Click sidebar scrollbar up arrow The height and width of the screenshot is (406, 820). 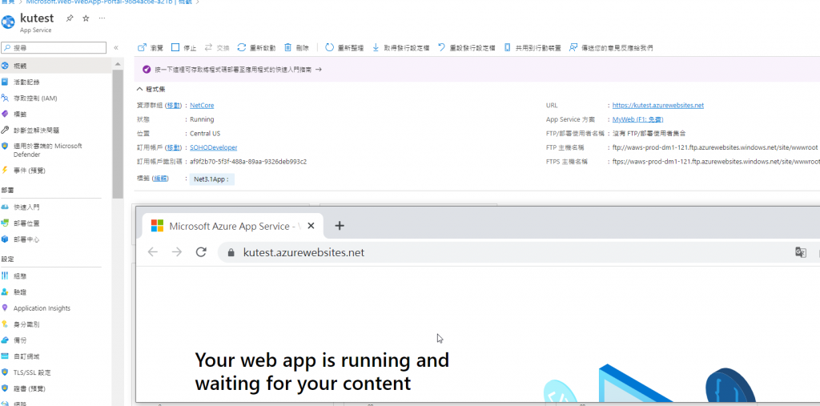pyautogui.click(x=118, y=63)
